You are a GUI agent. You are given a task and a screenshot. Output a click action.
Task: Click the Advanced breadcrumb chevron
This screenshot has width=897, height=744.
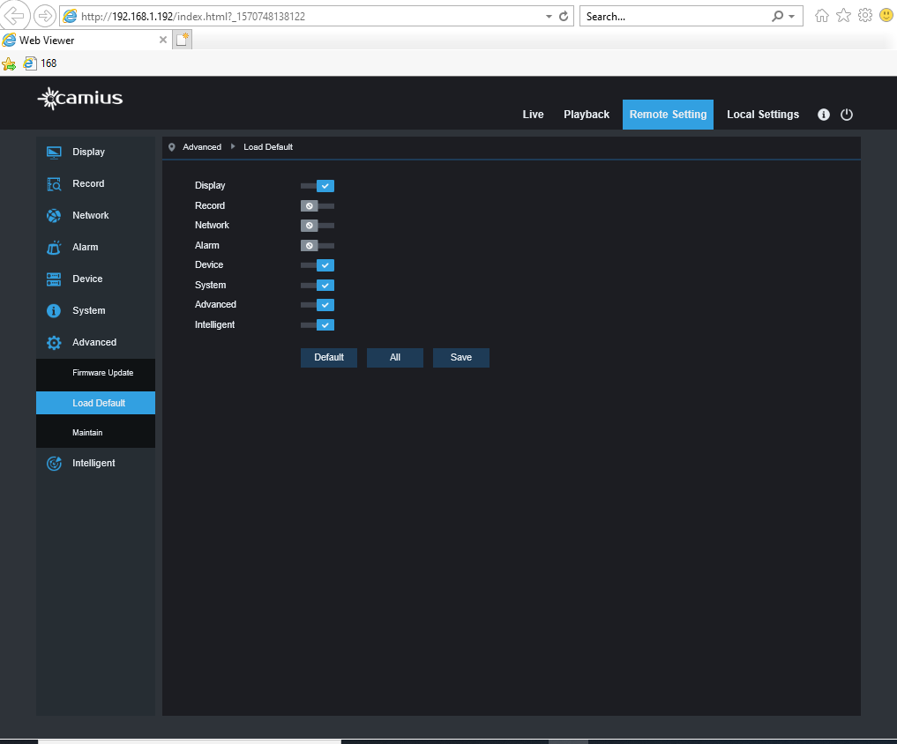(x=231, y=147)
